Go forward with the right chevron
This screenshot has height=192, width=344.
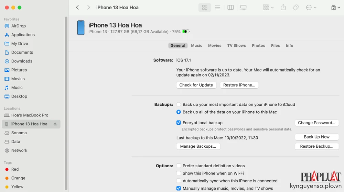pyautogui.click(x=88, y=8)
